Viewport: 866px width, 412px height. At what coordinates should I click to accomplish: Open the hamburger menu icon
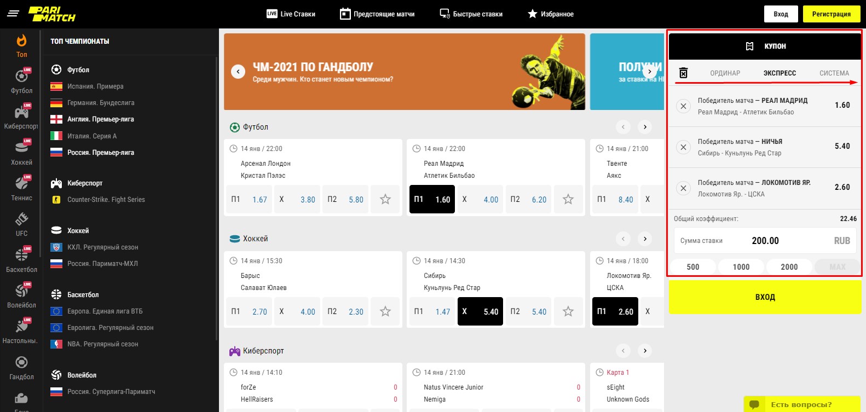tap(13, 13)
